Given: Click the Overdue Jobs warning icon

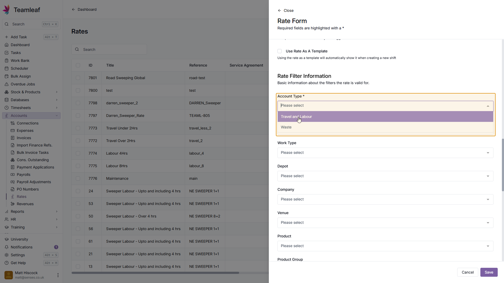Looking at the screenshot, I should pyautogui.click(x=7, y=84).
